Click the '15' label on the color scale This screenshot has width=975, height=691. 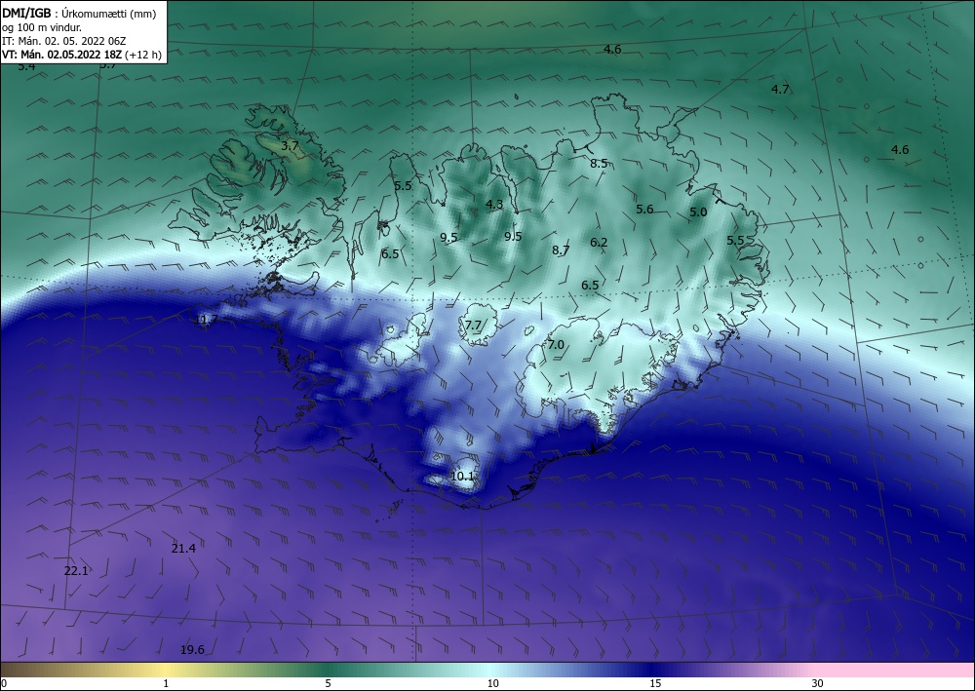pos(655,684)
